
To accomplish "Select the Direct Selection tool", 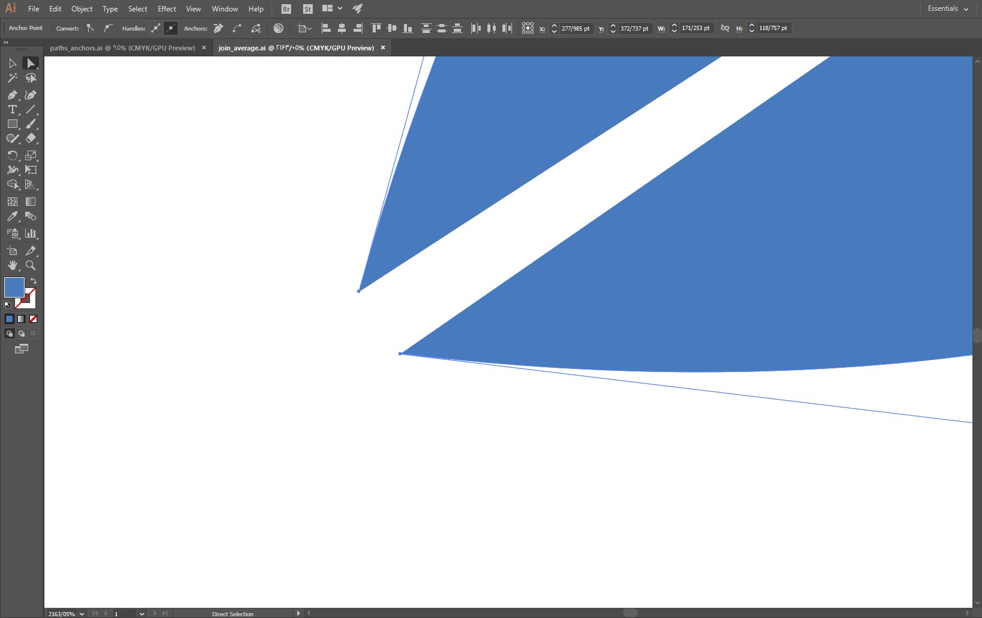I will tap(31, 63).
